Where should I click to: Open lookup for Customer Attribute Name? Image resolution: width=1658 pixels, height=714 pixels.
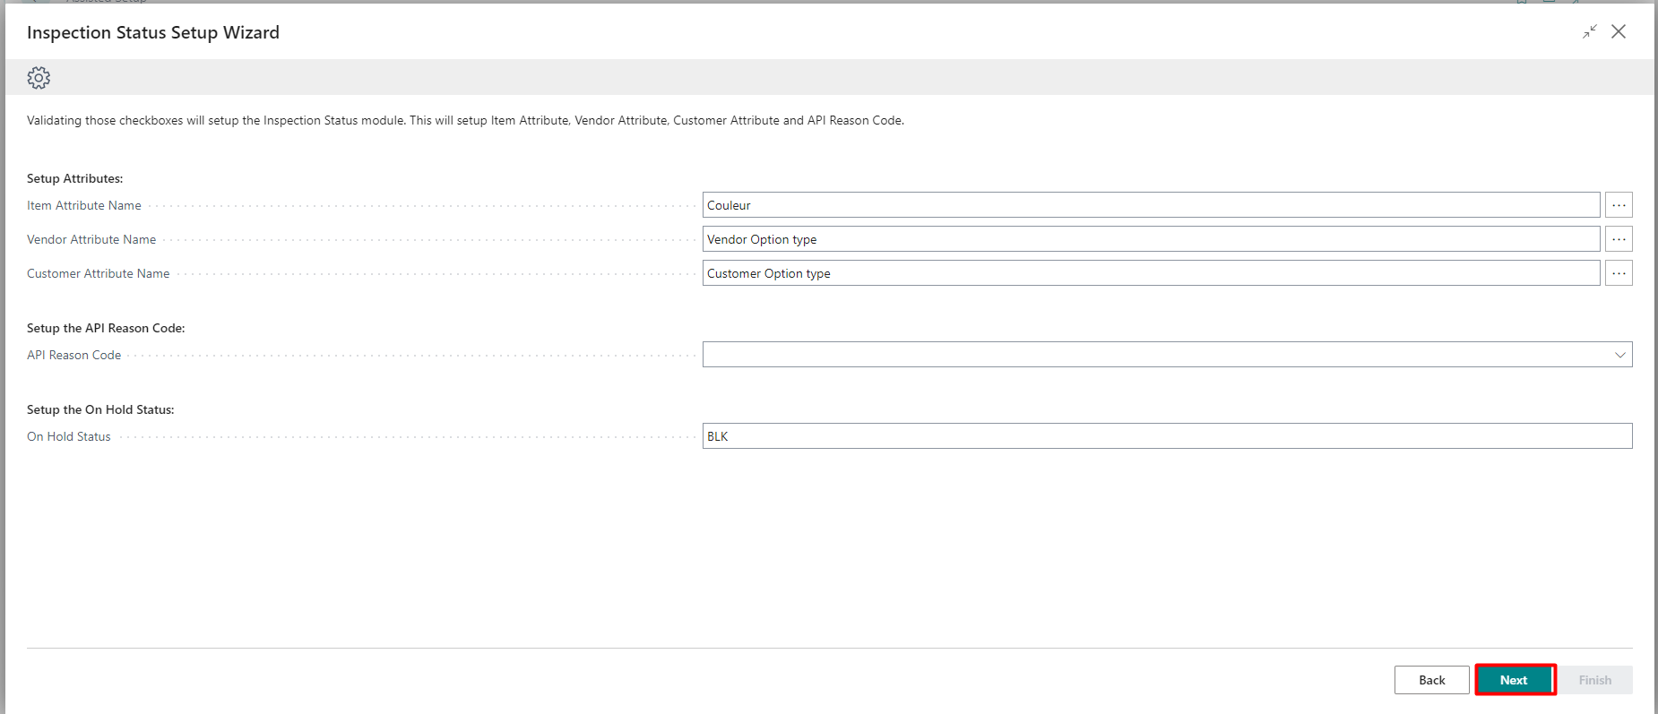[1619, 273]
